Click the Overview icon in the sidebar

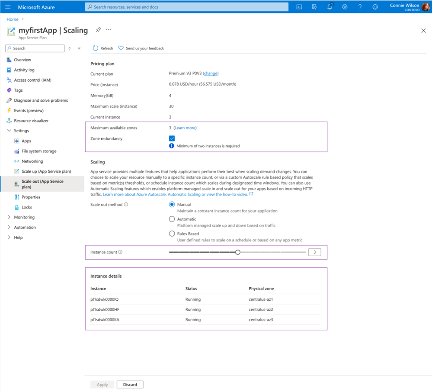tap(9, 60)
